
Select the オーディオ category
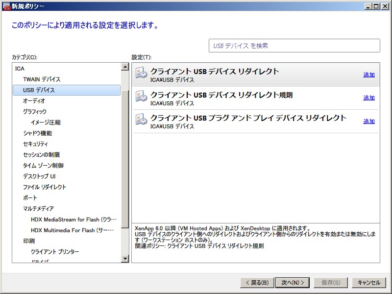point(34,101)
